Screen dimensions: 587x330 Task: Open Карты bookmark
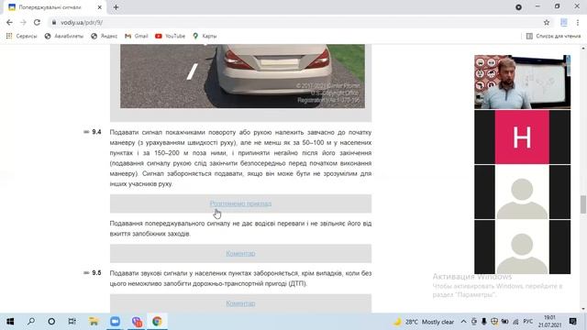[x=205, y=36]
